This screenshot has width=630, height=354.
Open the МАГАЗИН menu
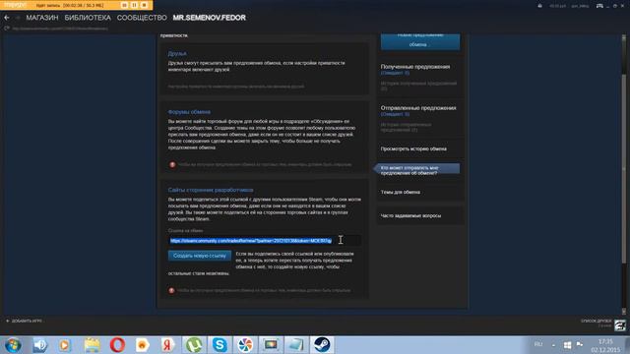[42, 18]
